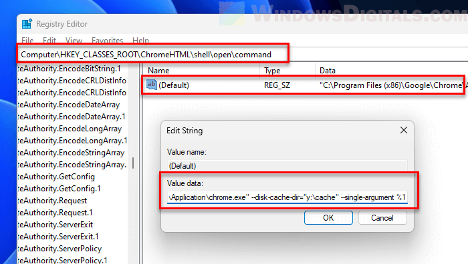Open the View menu
Screen dimensions: 468x264
click(74, 40)
